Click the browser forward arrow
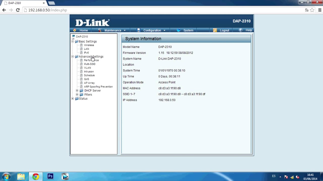323x181 pixels. [x=11, y=10]
